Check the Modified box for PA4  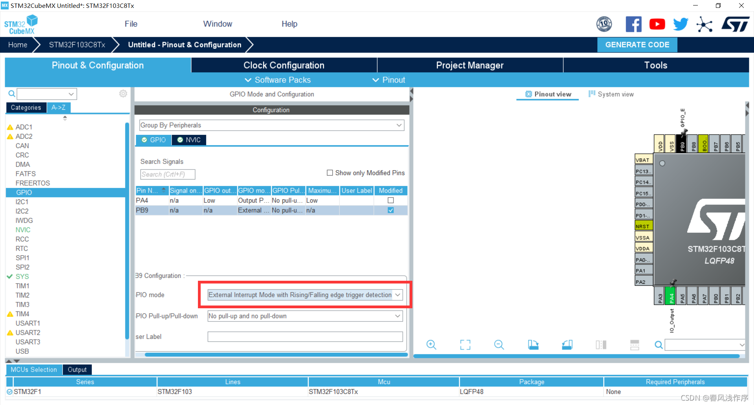coord(391,200)
